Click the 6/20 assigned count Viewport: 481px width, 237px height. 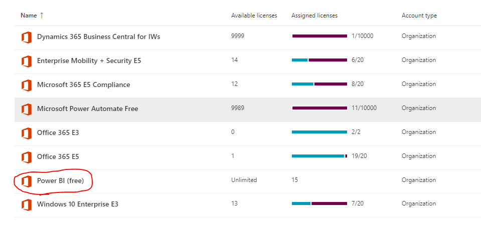[358, 60]
